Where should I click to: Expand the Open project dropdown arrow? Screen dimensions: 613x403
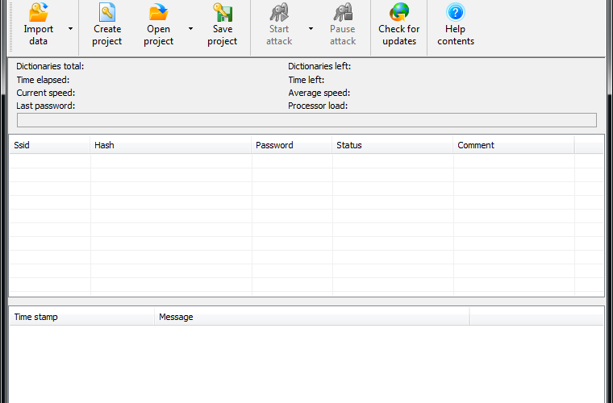[191, 28]
